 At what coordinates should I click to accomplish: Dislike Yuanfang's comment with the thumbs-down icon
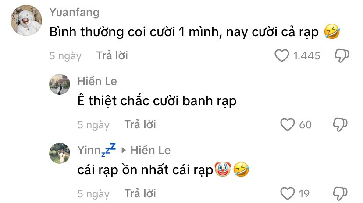pos(342,56)
